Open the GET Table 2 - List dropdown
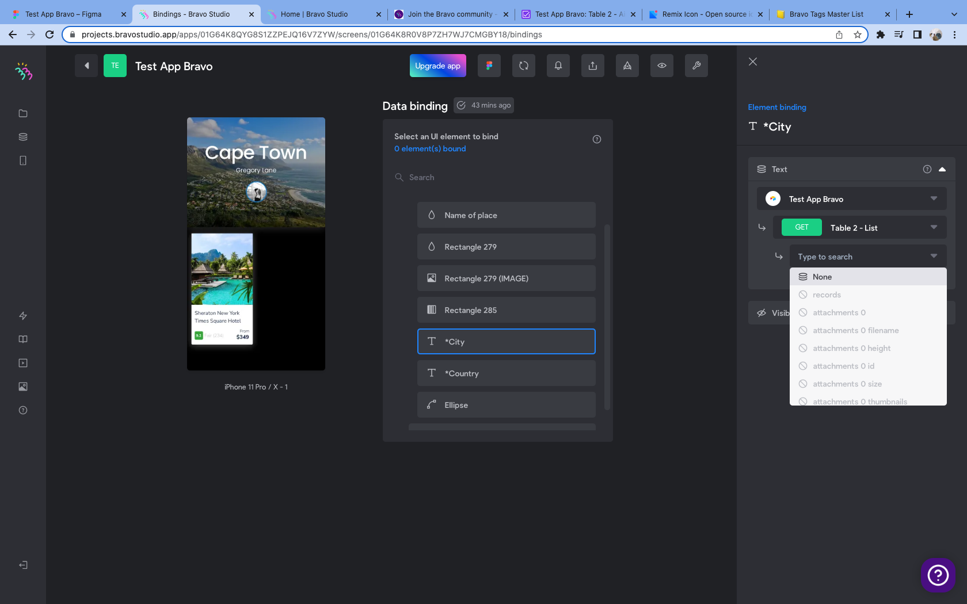 pos(860,228)
